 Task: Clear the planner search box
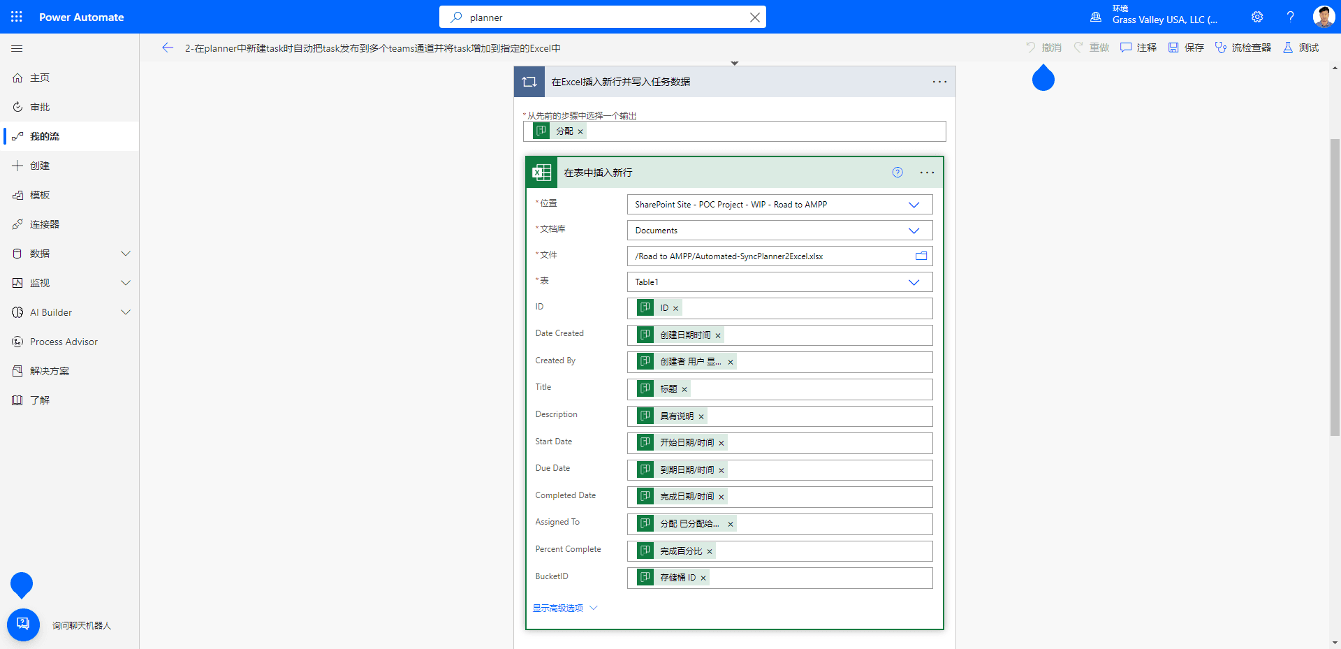coord(754,17)
